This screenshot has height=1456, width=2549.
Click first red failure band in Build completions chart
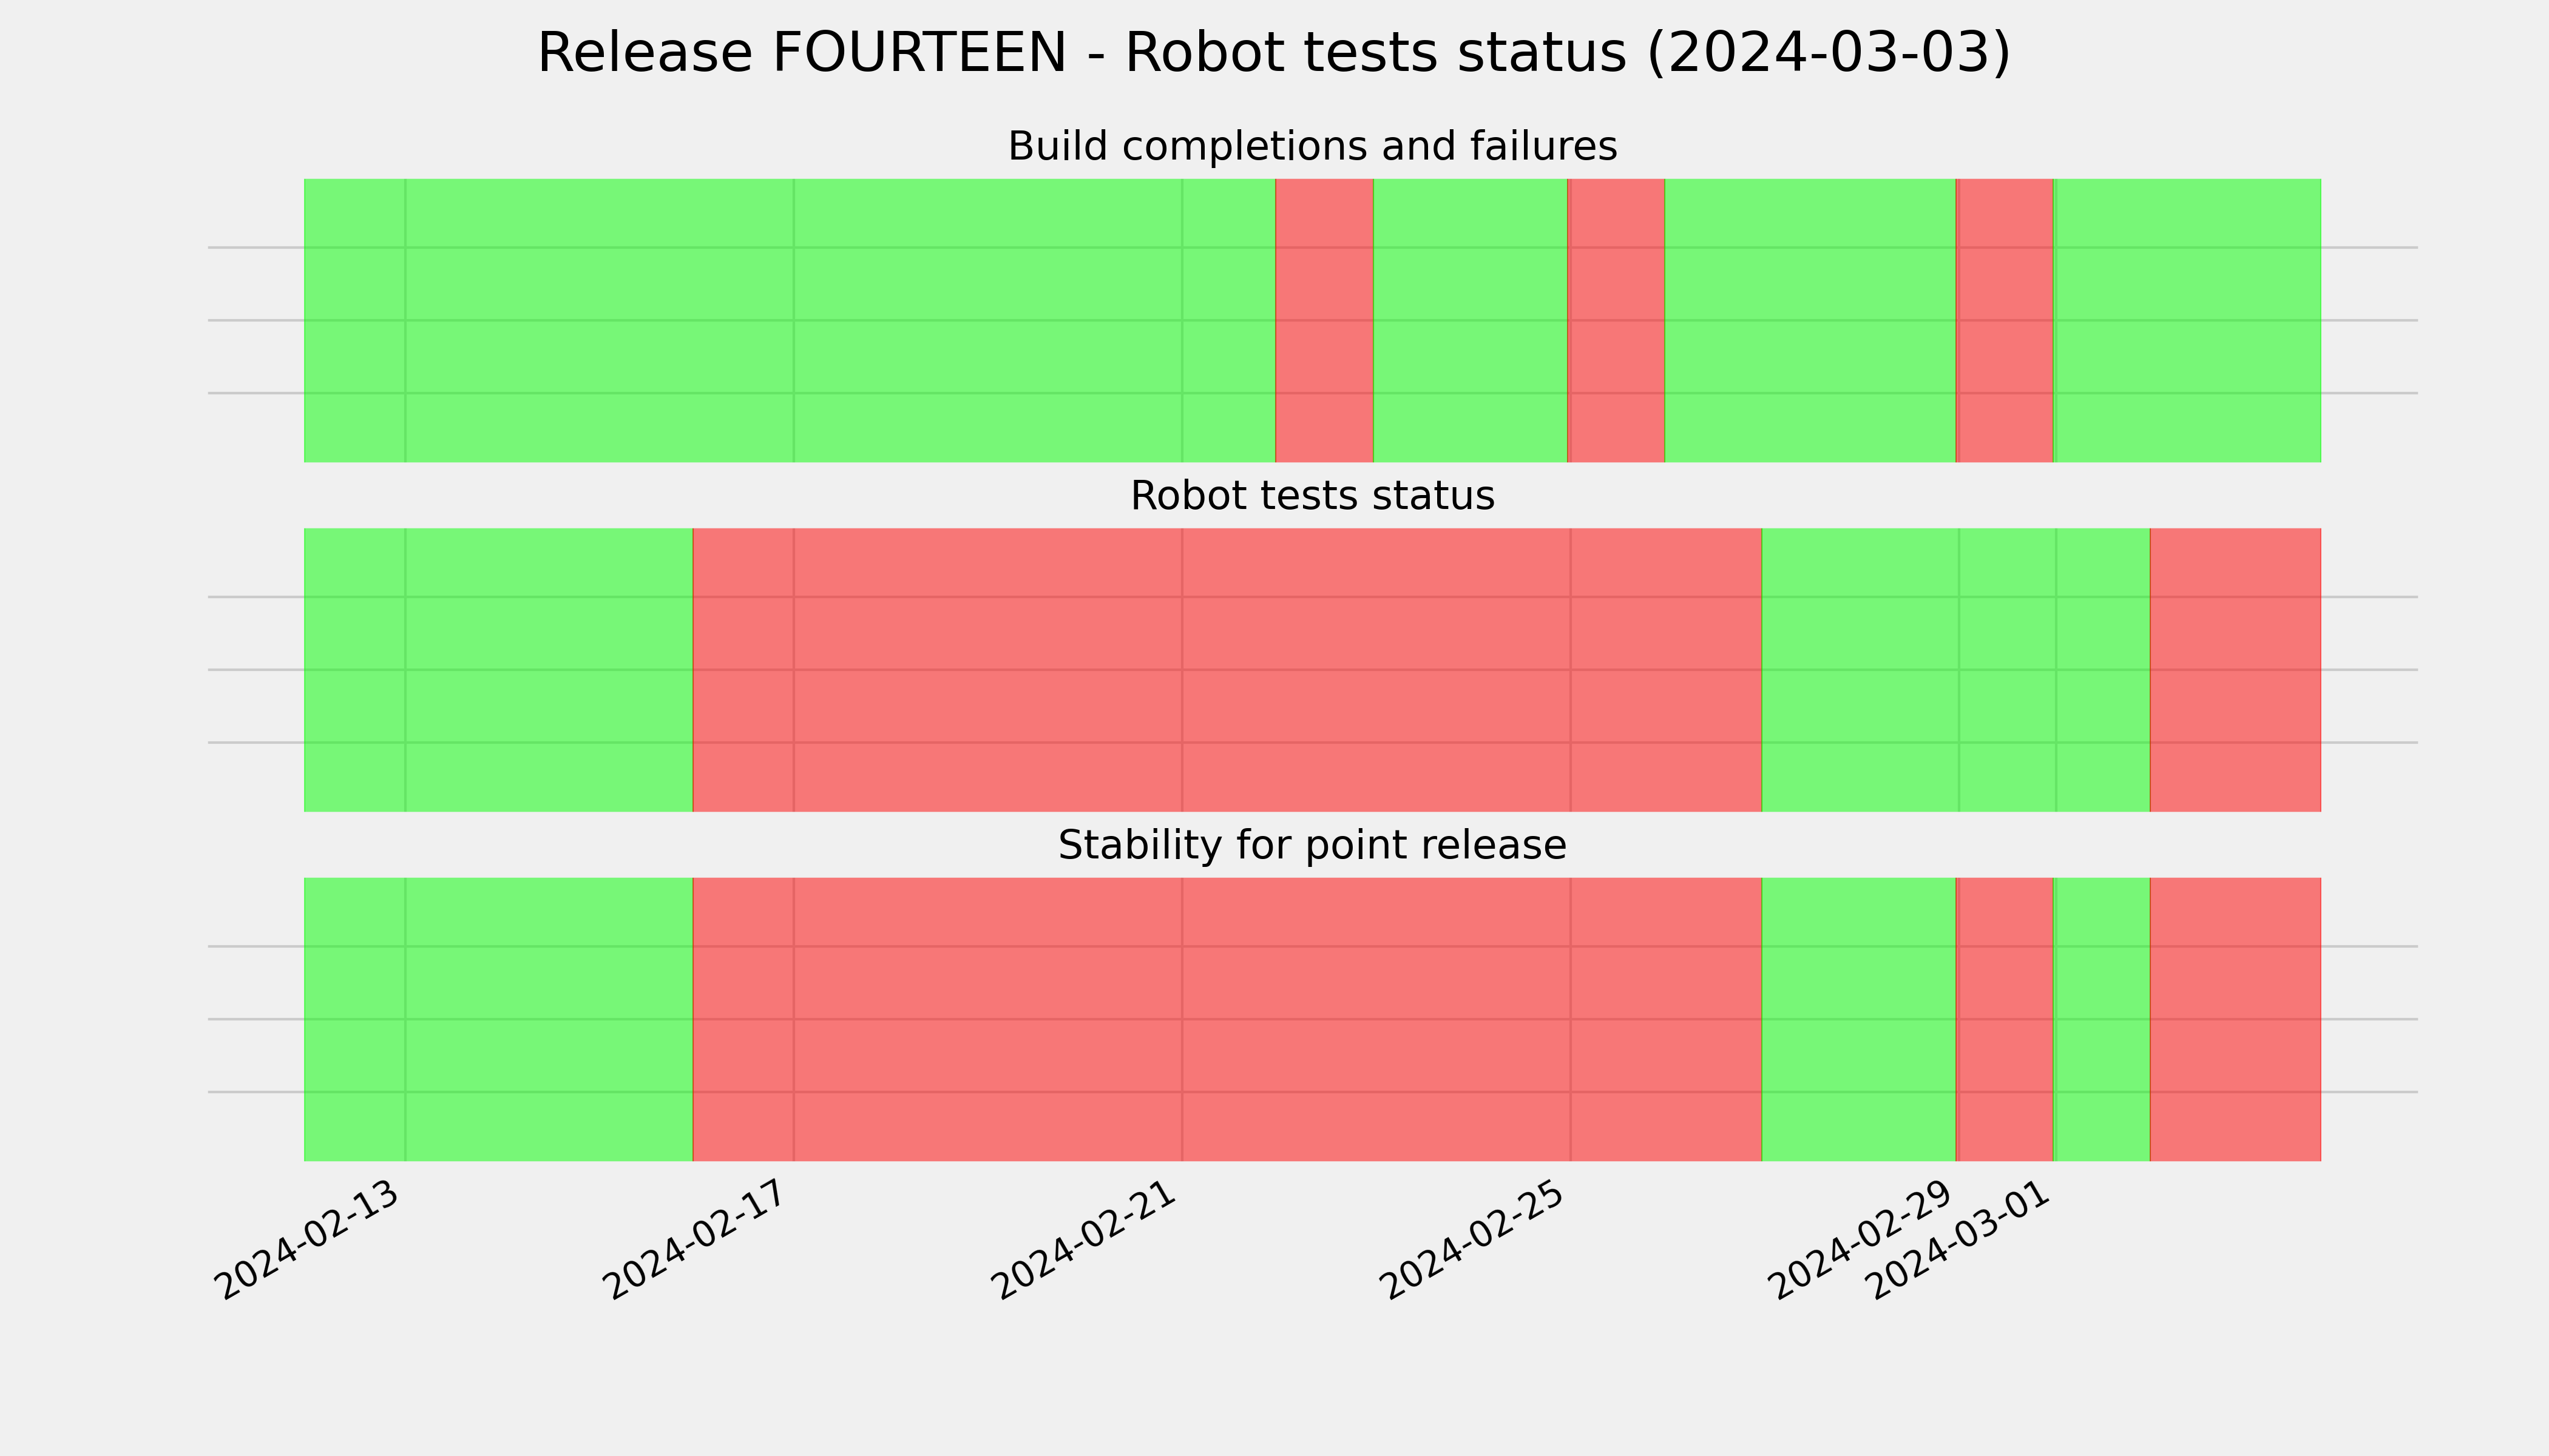[x=1324, y=321]
